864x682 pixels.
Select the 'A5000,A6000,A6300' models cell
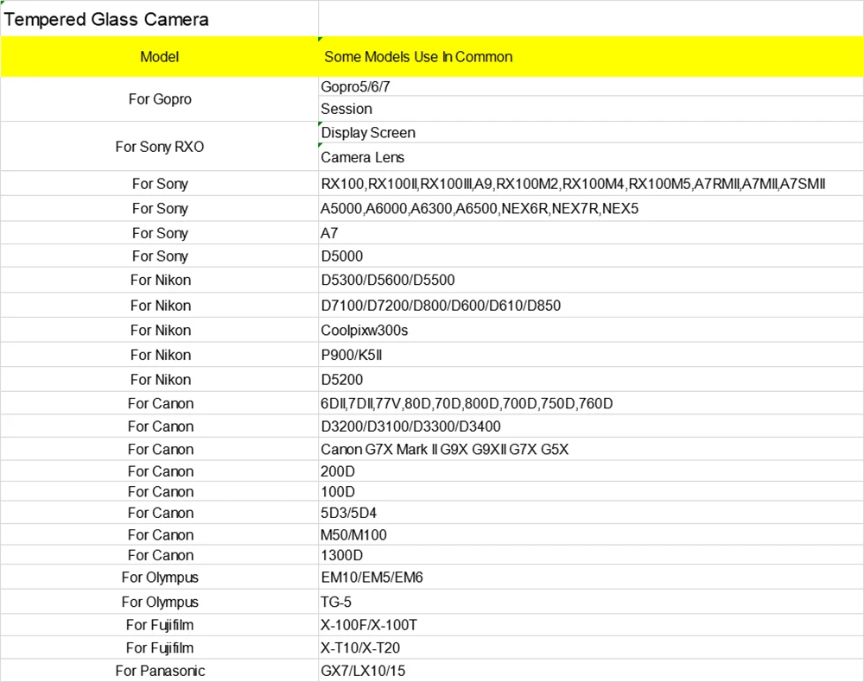tap(480, 209)
